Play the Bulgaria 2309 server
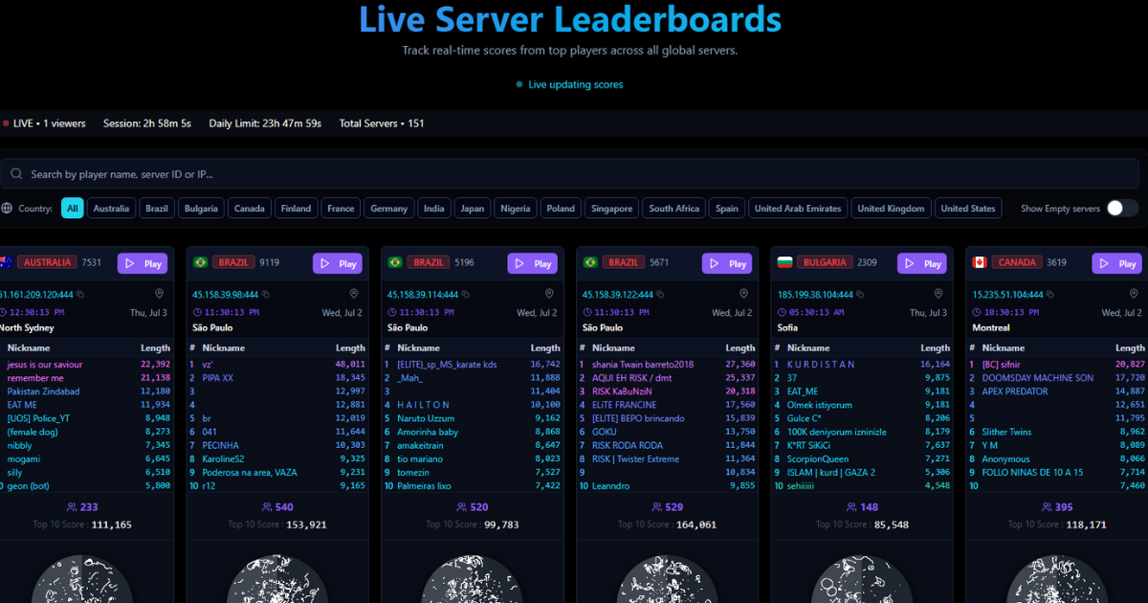The image size is (1148, 603). (x=921, y=262)
